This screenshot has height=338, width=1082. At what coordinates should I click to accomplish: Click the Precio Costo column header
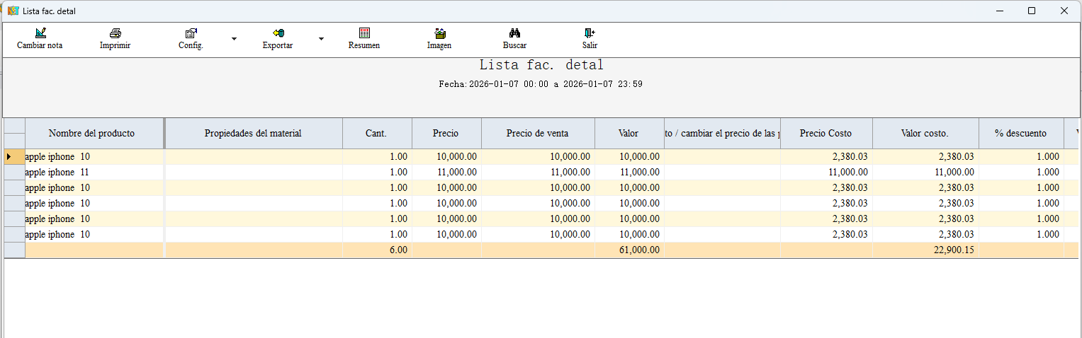(x=825, y=134)
